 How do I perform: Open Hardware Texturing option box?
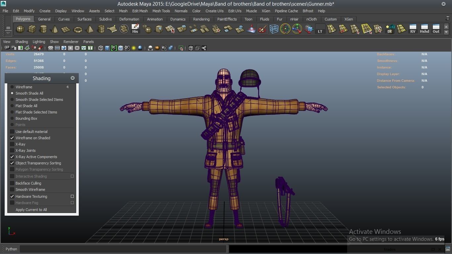72,196
